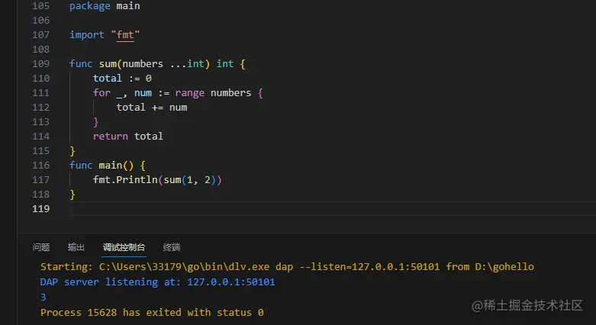Click closing brace on line 115
Image resolution: width=596 pixels, height=325 pixels.
(x=72, y=151)
